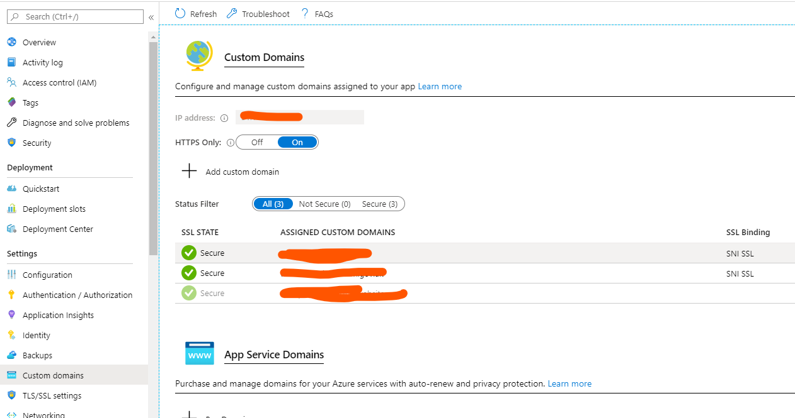Image resolution: width=795 pixels, height=418 pixels.
Task: Click the first Secure green check icon
Action: pyautogui.click(x=189, y=253)
